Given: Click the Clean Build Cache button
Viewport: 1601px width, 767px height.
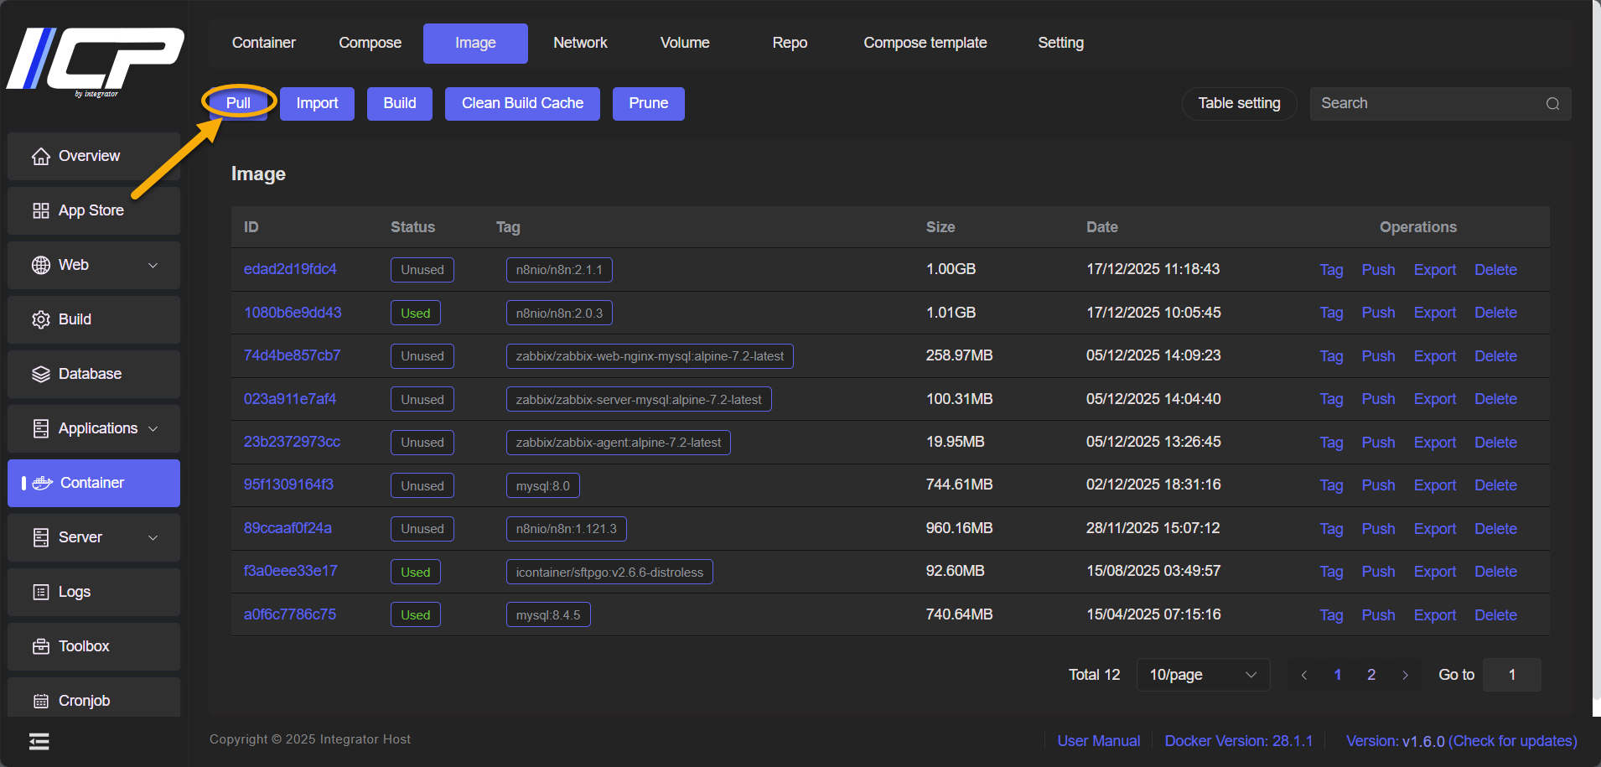Looking at the screenshot, I should click(x=522, y=104).
